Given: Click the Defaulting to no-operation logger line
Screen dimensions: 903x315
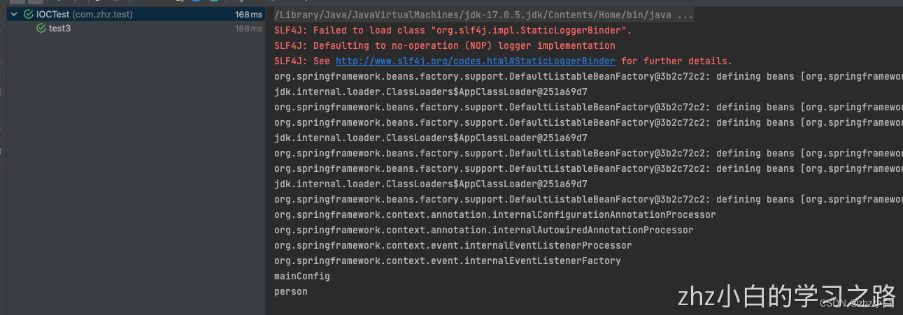Looking at the screenshot, I should [x=445, y=45].
